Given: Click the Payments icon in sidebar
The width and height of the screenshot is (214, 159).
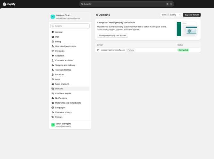Looking at the screenshot, I should click(53, 51).
